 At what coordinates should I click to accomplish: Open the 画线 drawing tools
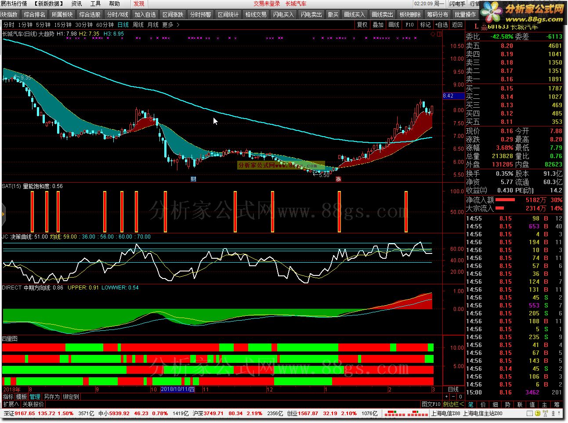click(x=394, y=25)
